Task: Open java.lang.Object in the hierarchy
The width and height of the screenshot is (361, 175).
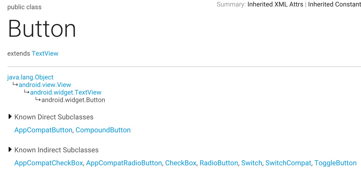Action: click(x=30, y=77)
